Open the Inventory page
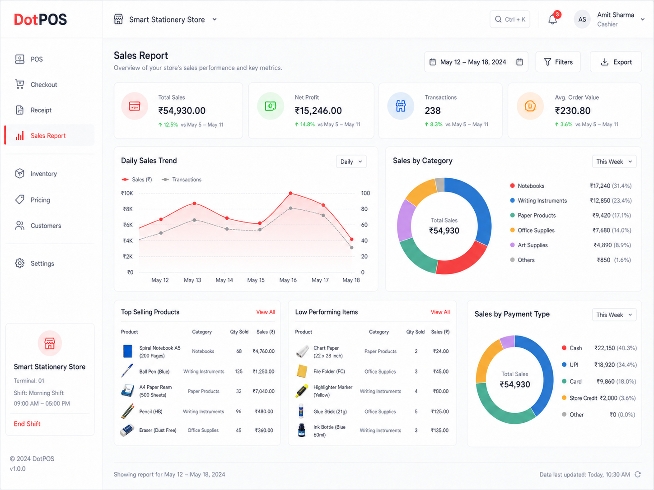 (50, 174)
